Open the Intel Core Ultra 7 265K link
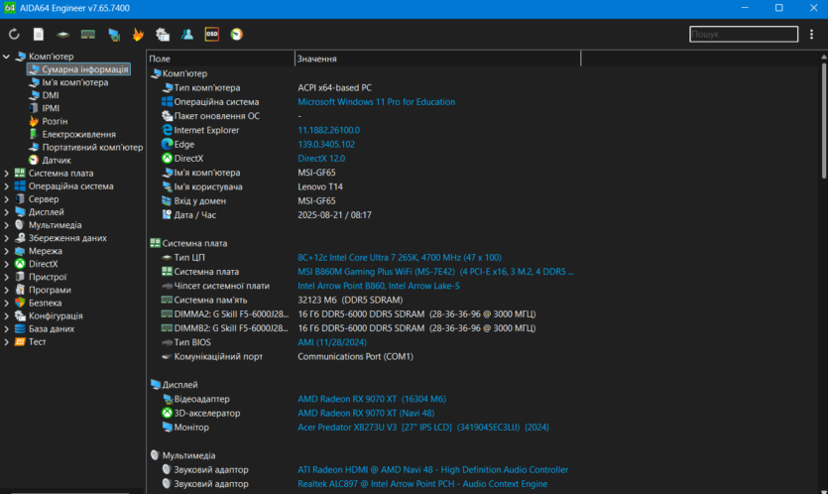Screen dimensions: 828x494 (x=400, y=257)
